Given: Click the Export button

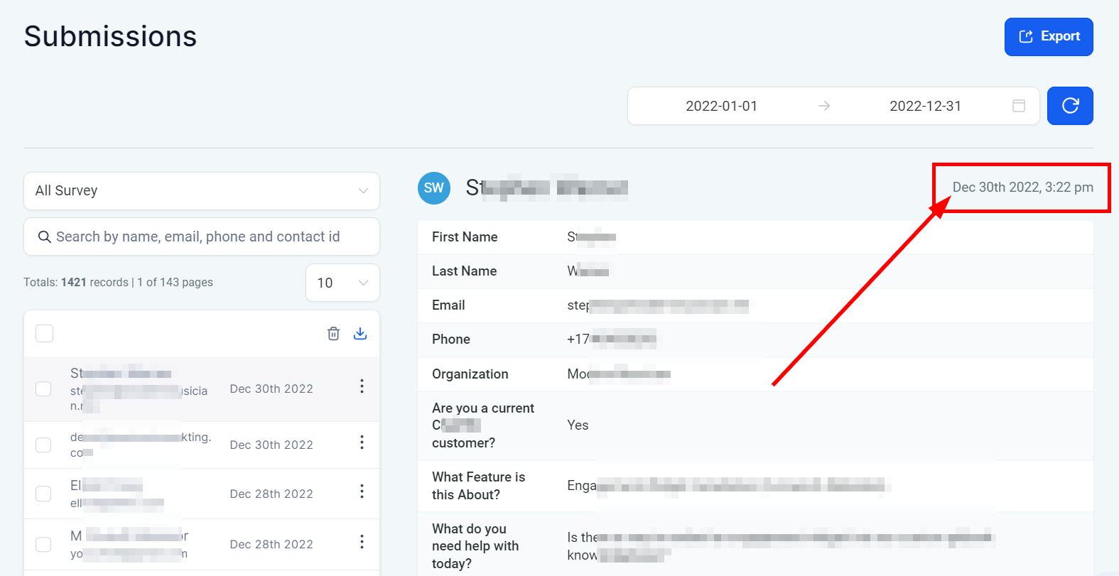Looking at the screenshot, I should click(1048, 37).
